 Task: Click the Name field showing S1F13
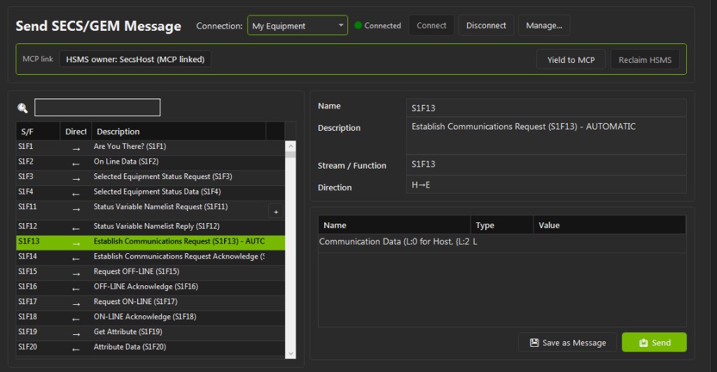546,108
